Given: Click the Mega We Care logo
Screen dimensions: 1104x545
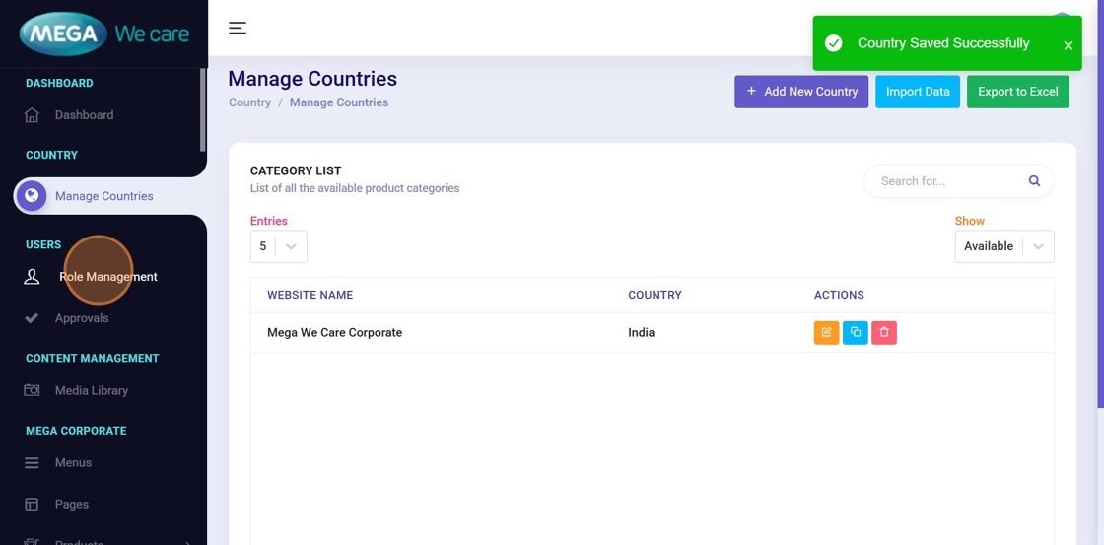Looking at the screenshot, I should [103, 34].
